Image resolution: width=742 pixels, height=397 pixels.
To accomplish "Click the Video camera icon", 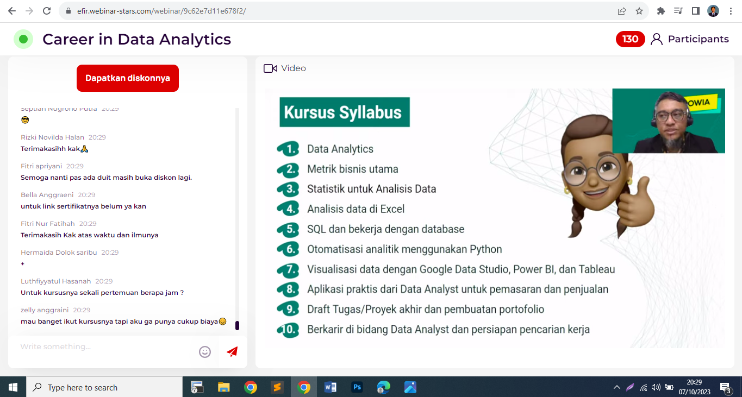I will pos(270,68).
